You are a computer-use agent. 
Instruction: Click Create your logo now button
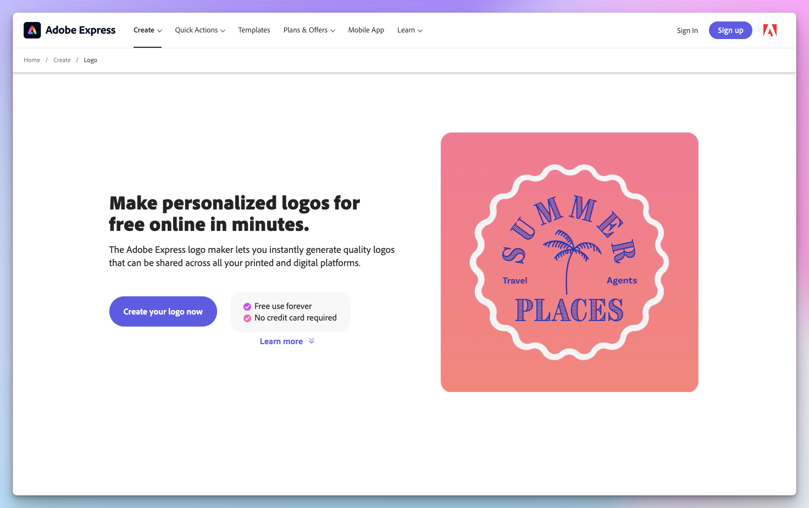pos(163,312)
